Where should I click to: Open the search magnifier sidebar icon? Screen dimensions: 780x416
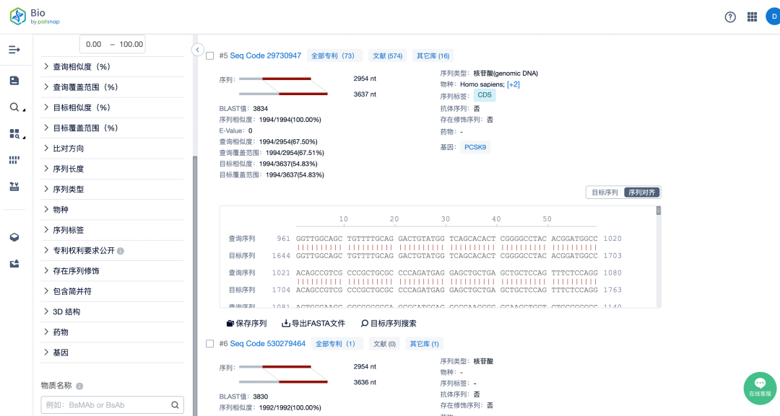(x=15, y=107)
